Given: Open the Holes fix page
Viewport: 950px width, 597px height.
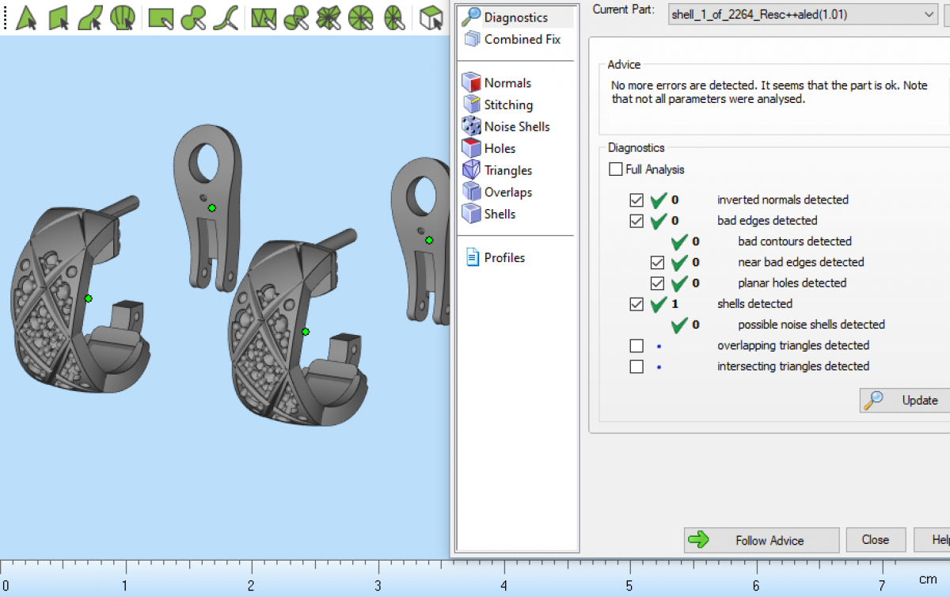Looking at the screenshot, I should 499,149.
